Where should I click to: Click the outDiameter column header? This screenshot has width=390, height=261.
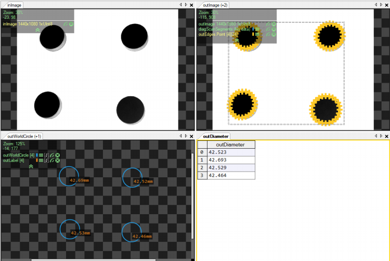click(x=231, y=145)
